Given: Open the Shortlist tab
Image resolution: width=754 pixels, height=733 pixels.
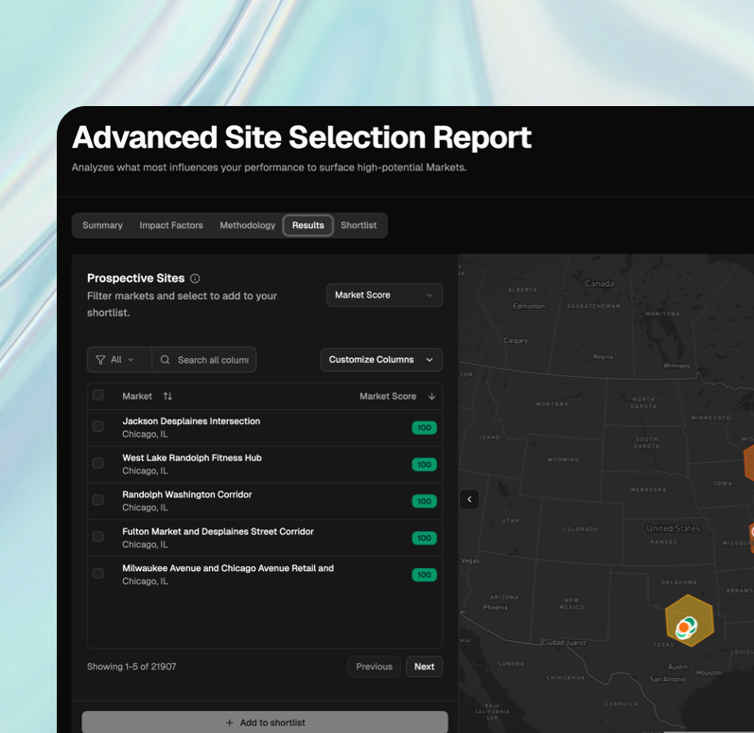Looking at the screenshot, I should point(359,225).
